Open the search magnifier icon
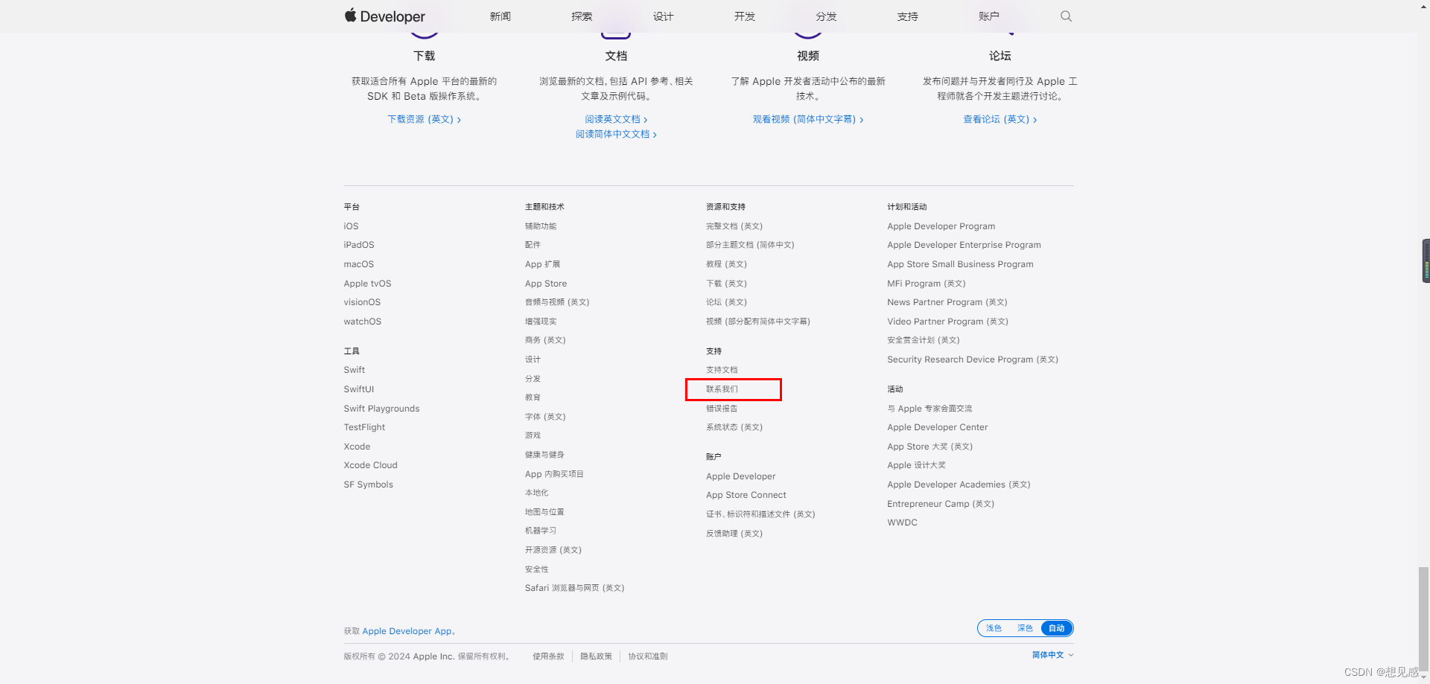Screen dimensions: 1430x684 click(1066, 16)
